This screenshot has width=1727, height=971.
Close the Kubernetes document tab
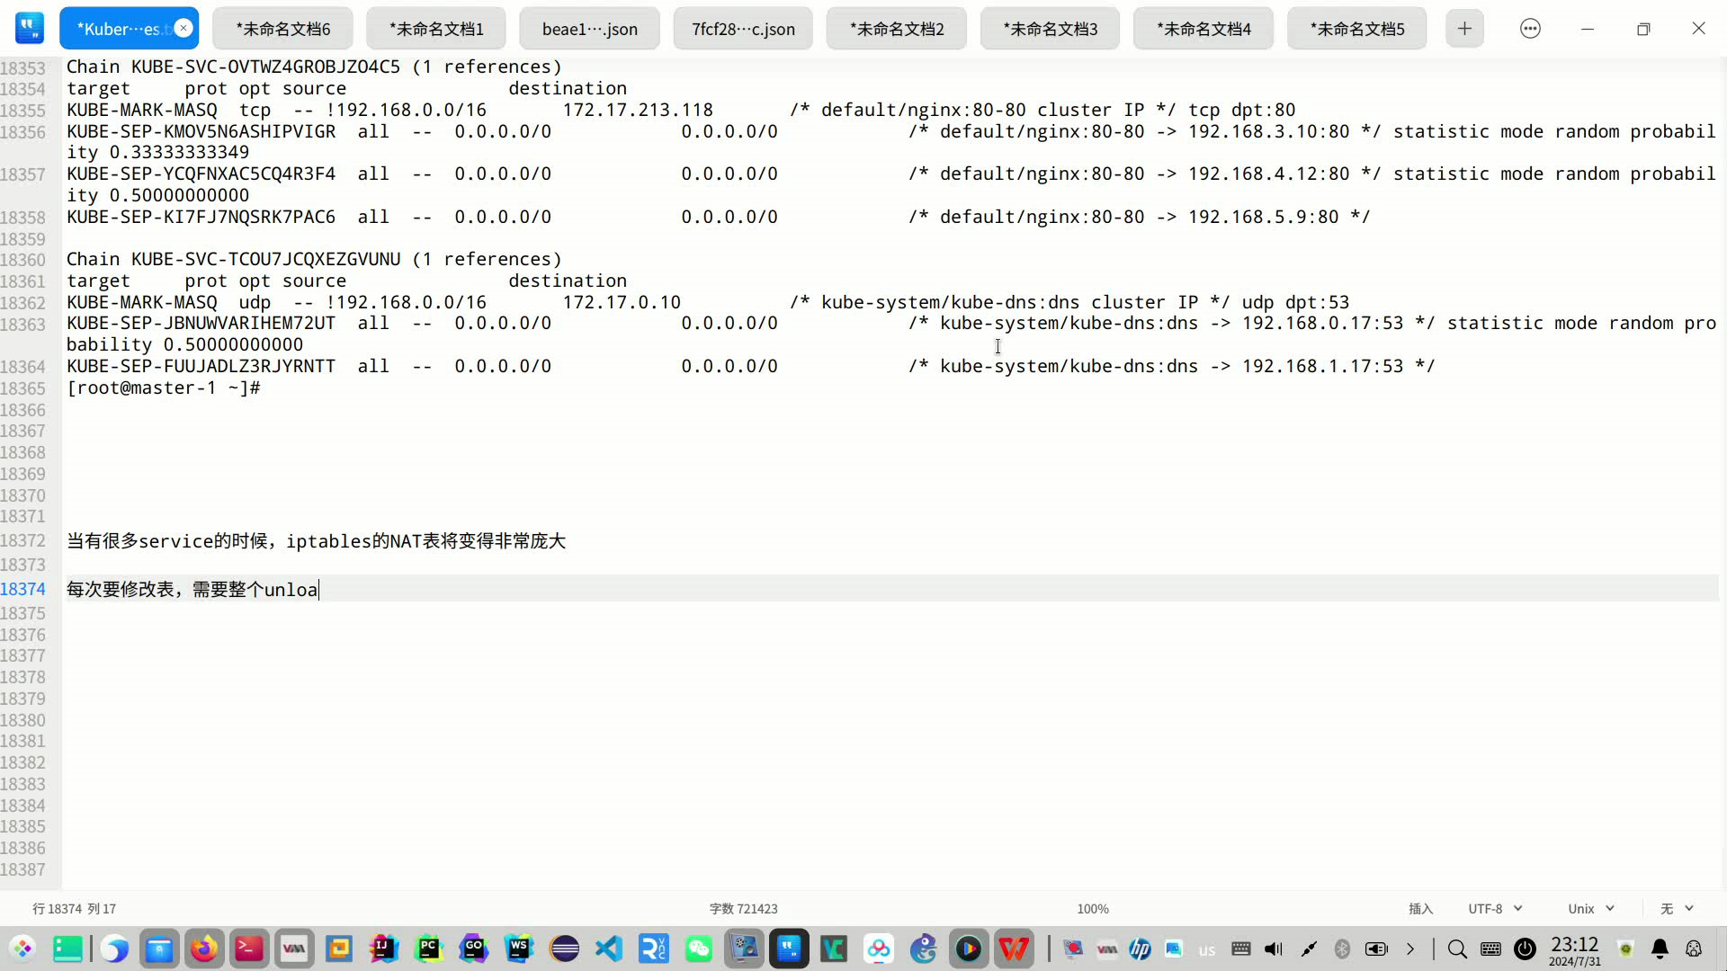(x=183, y=28)
